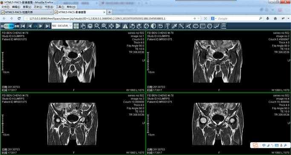Image resolution: width=291 pixels, height=155 pixels.
Task: Go back in browser history
Action: (4, 19)
